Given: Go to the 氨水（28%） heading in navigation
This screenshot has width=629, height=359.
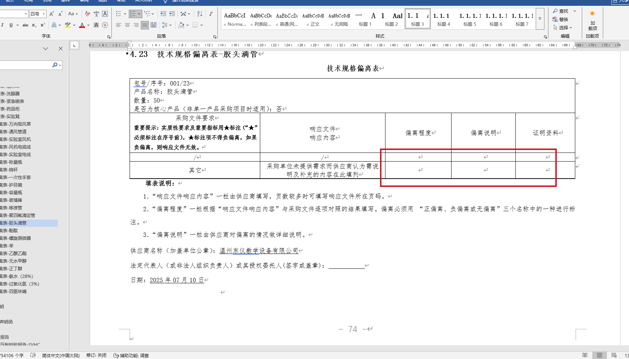Looking at the screenshot, I should tap(17, 276).
